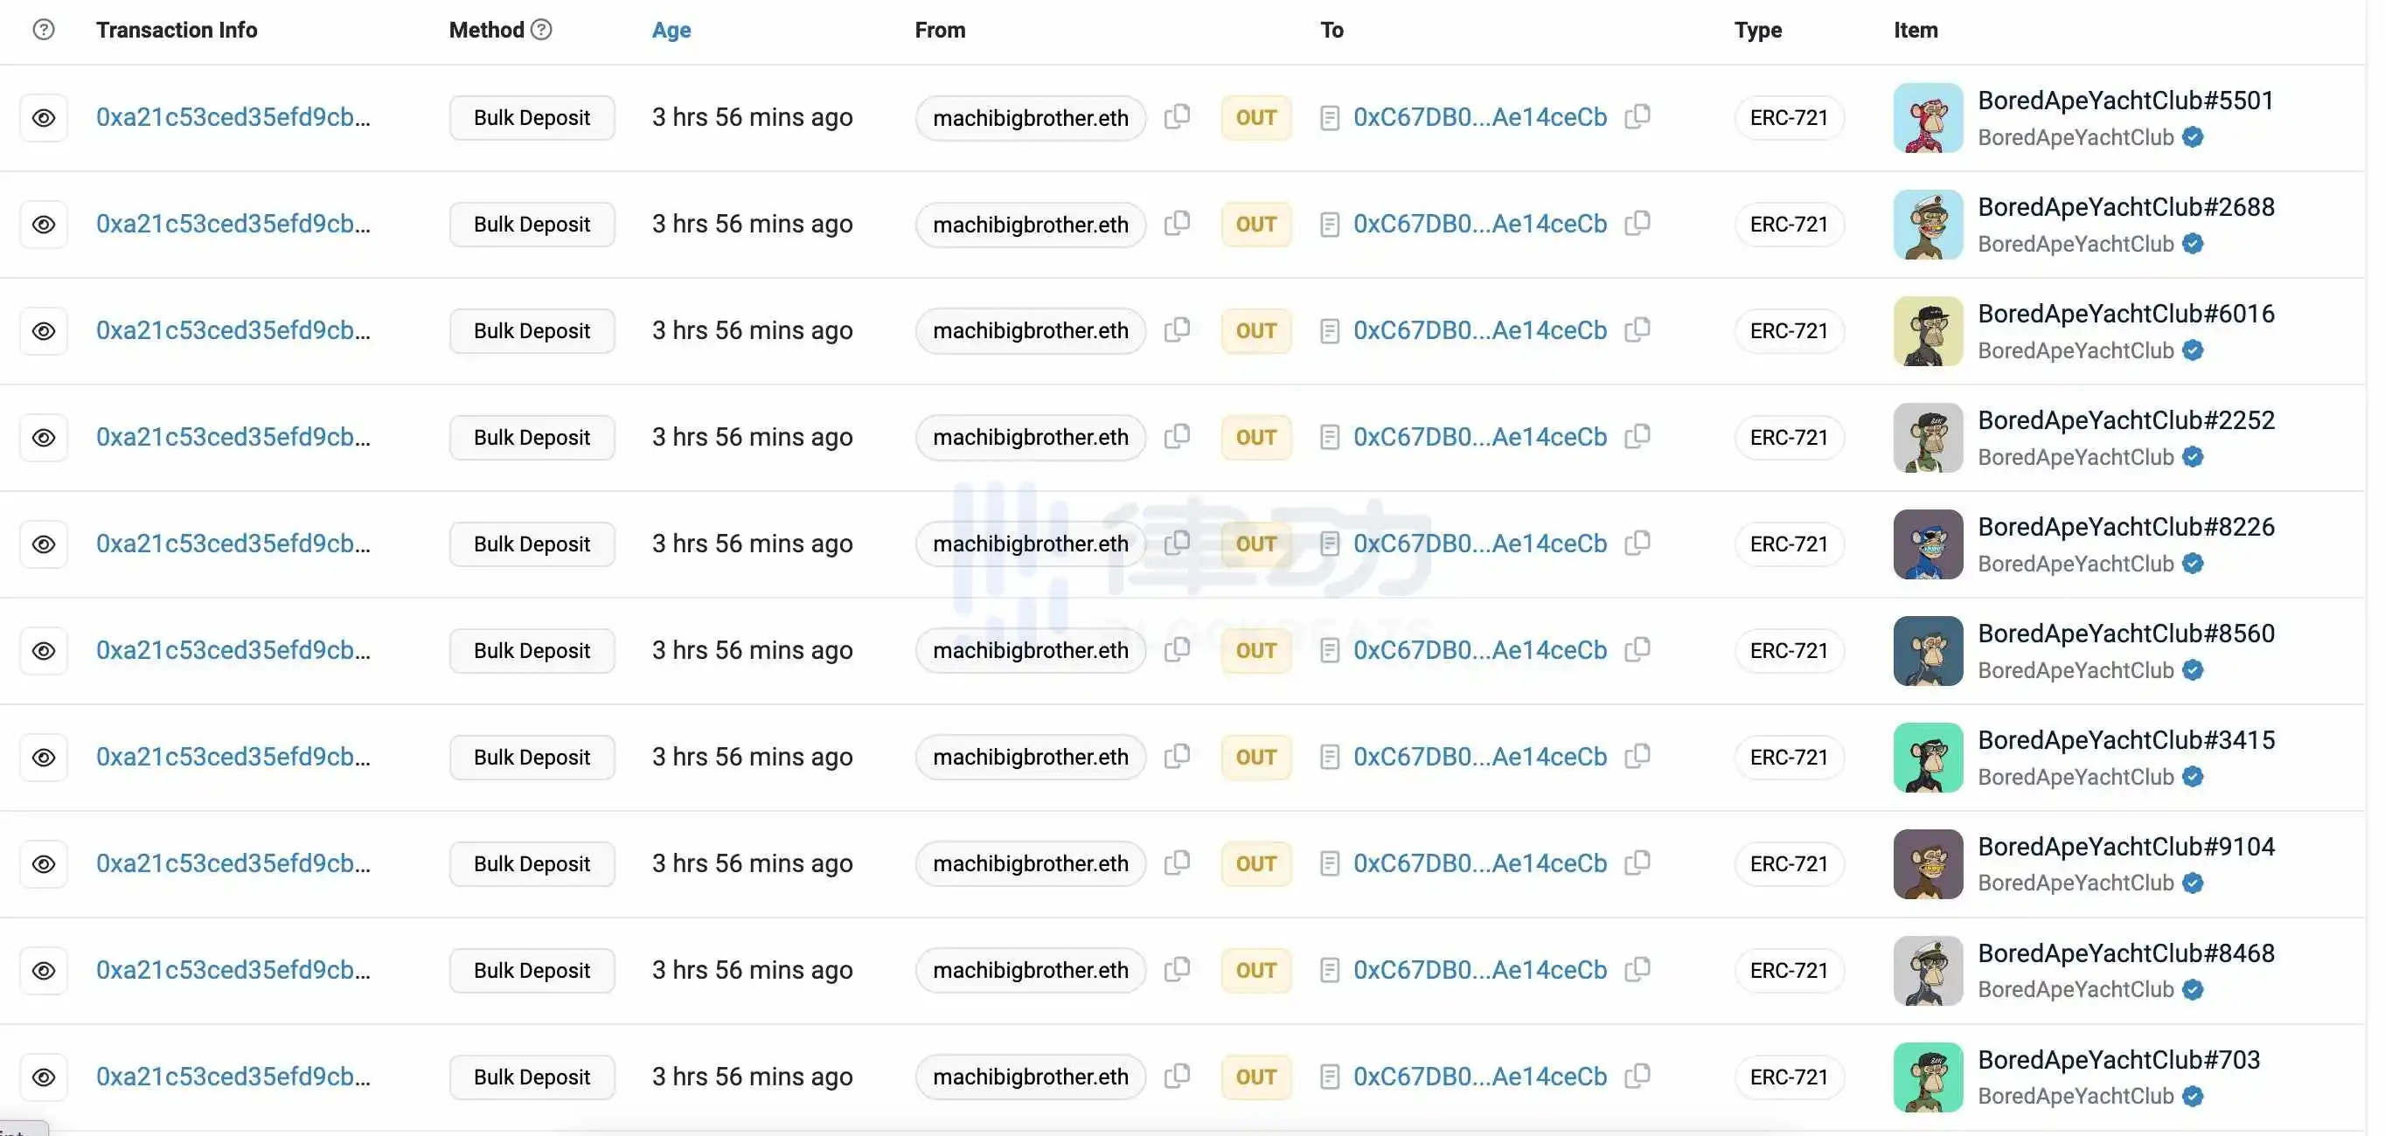The width and height of the screenshot is (2385, 1136).
Task: Open machibigbrother.eth in the #6016 row
Action: (1031, 331)
